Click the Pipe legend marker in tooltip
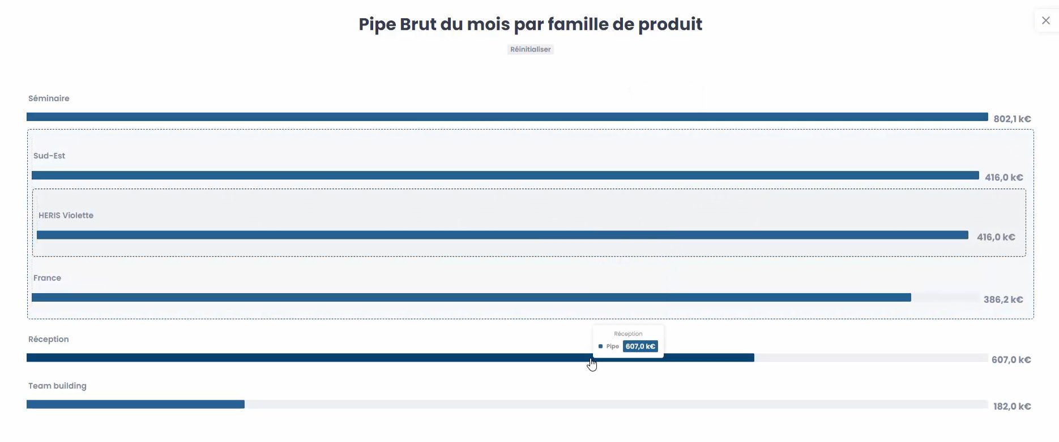Screen dimensions: 1059x442 [x=600, y=346]
